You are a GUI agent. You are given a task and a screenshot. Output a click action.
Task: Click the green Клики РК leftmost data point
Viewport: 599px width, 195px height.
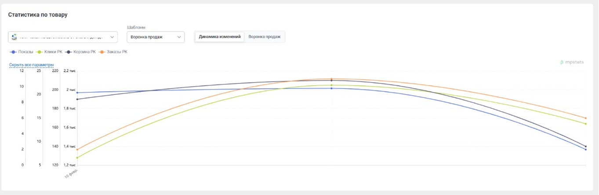pos(77,158)
